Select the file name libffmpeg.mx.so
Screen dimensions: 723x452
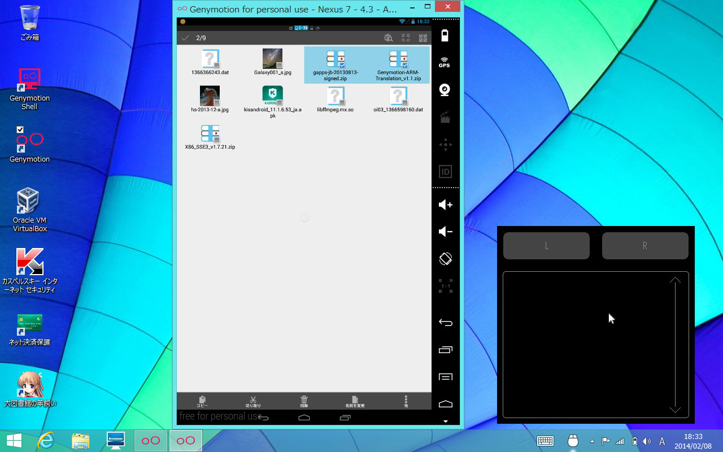click(335, 110)
